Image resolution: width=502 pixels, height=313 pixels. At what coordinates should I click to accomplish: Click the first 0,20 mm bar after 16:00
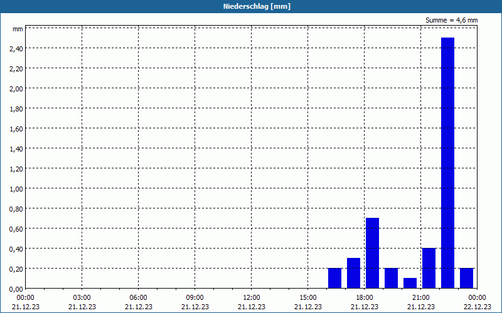click(x=334, y=278)
